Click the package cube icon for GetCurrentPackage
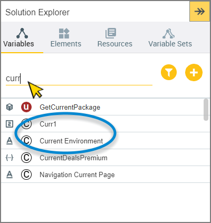211x223 pixels. coord(9,107)
